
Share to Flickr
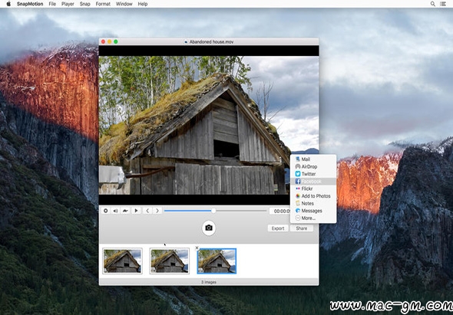point(313,189)
